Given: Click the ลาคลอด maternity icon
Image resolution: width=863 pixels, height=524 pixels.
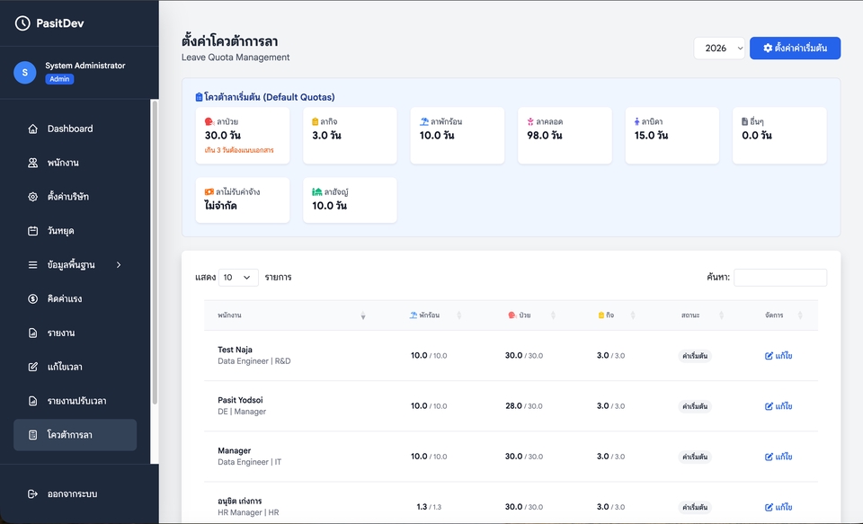Looking at the screenshot, I should (x=530, y=121).
